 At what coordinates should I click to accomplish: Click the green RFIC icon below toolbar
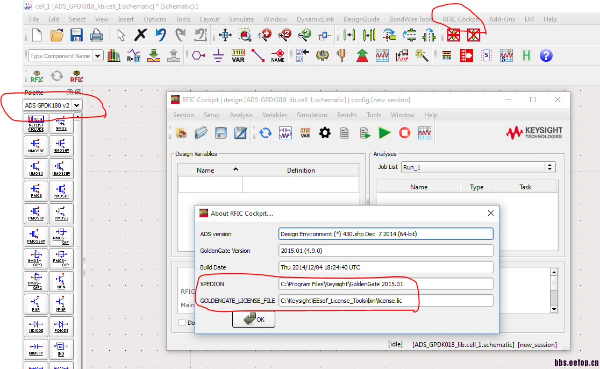tap(37, 76)
